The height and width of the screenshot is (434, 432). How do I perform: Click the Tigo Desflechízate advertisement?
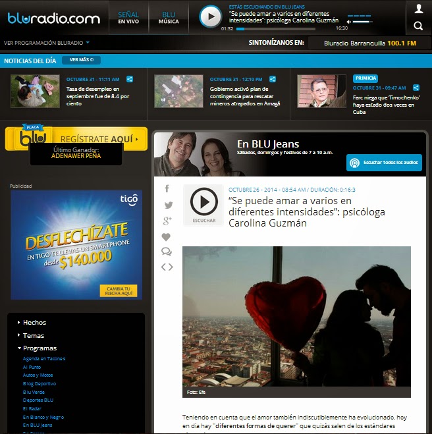[x=76, y=245]
